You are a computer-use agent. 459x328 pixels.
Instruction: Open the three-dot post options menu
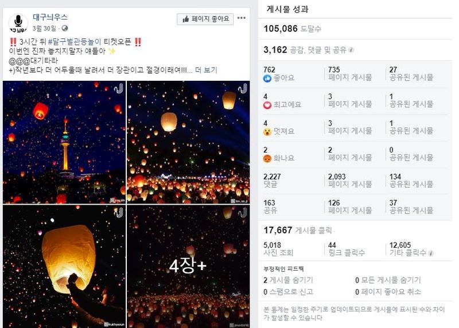tap(242, 18)
